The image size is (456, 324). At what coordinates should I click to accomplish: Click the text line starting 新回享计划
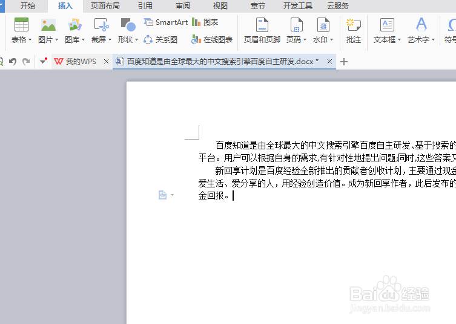click(x=335, y=170)
